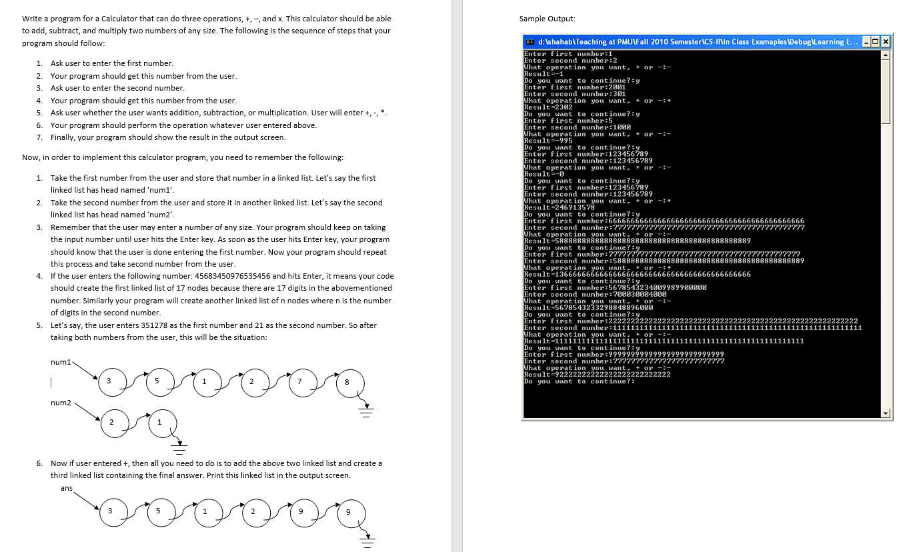
Task: Click the ground symbol below the num2 list
Action: (x=179, y=448)
